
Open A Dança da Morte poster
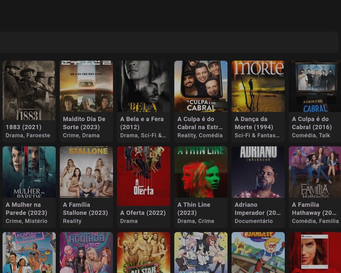[258, 86]
